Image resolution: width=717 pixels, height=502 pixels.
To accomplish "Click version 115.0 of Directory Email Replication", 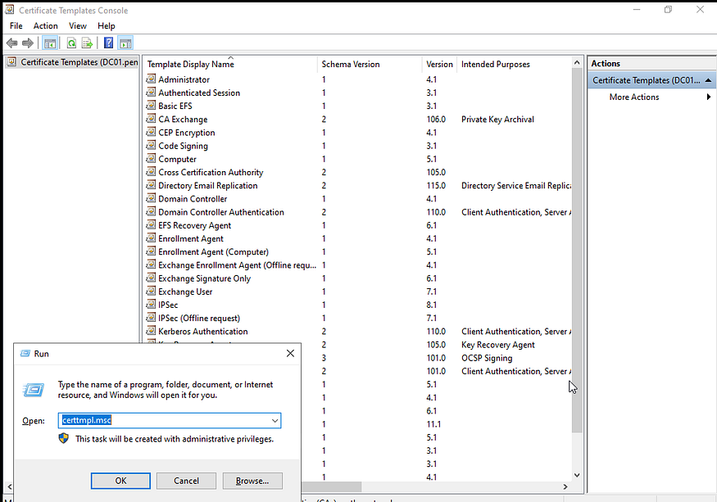I will tap(436, 186).
